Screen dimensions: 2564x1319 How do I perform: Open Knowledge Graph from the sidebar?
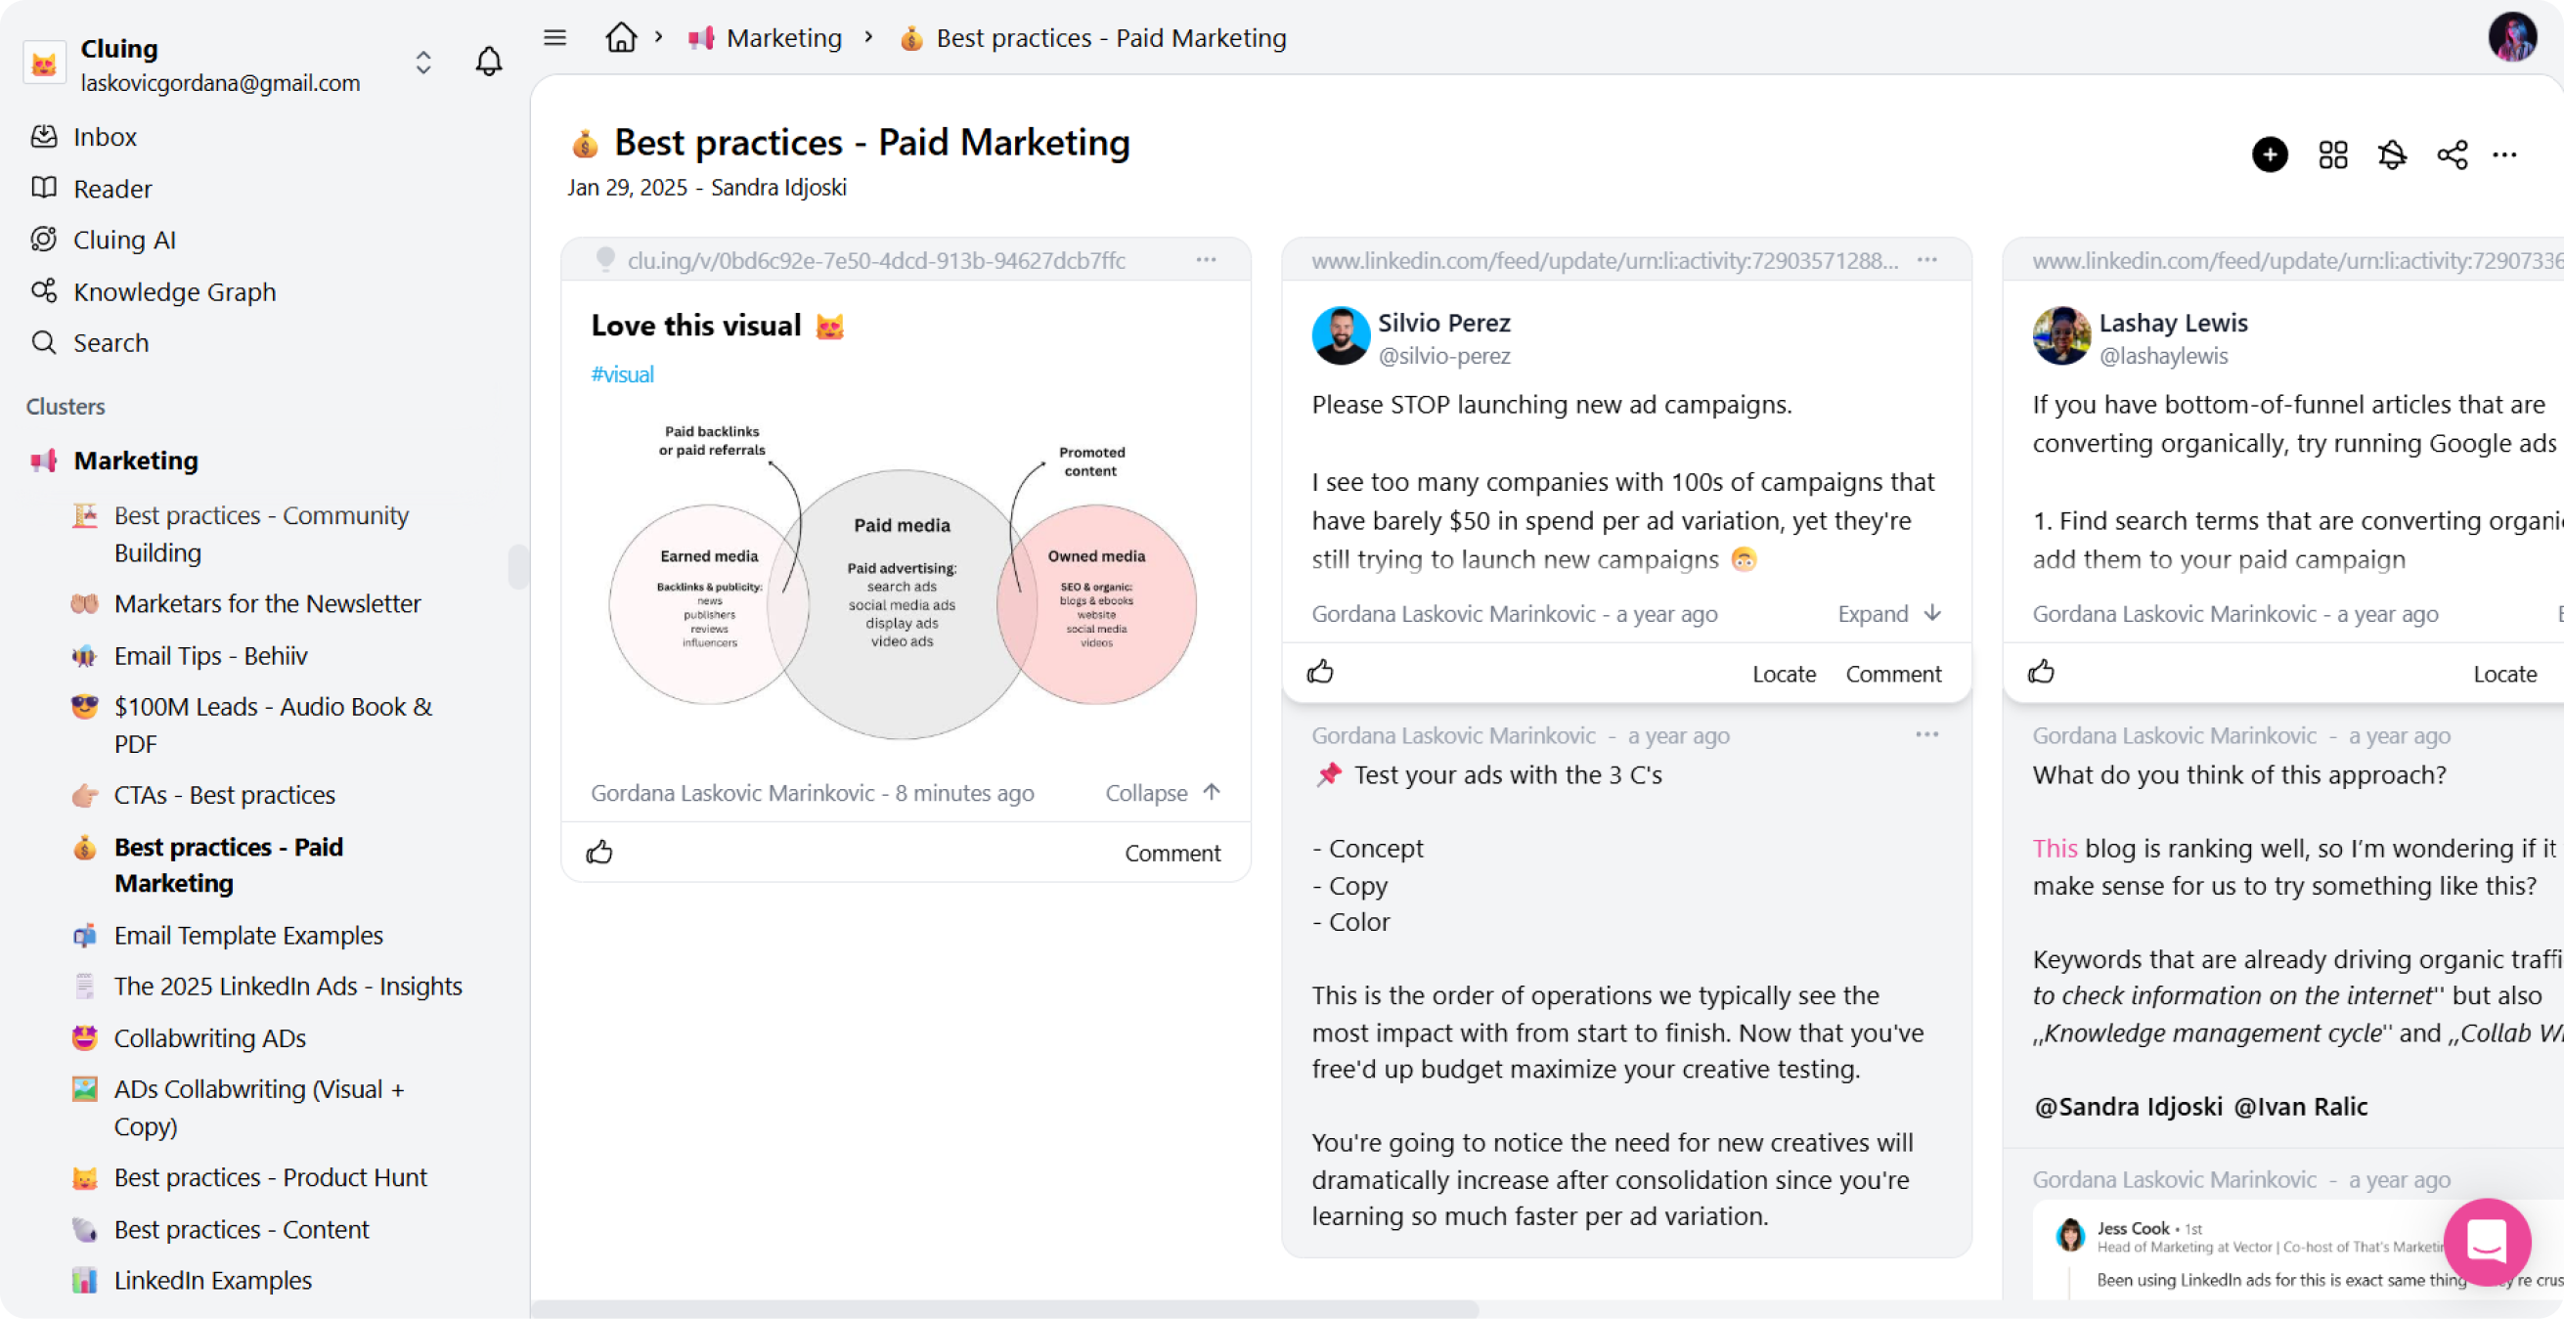(x=174, y=291)
